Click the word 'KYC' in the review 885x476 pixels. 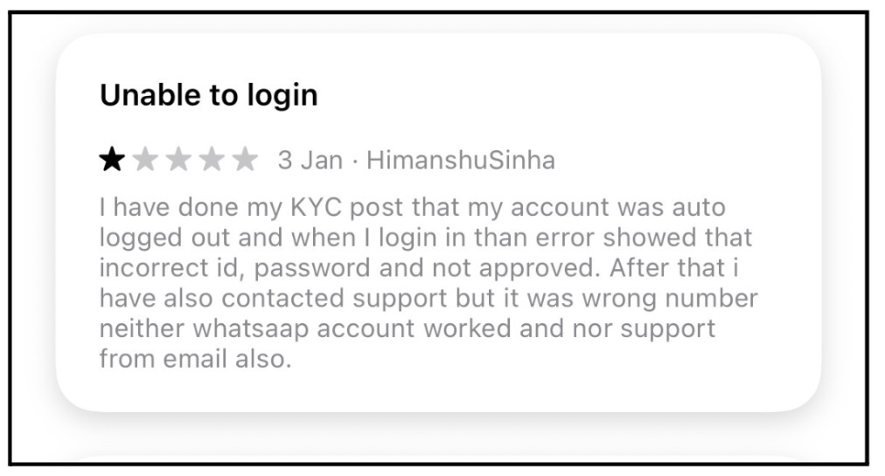click(316, 207)
